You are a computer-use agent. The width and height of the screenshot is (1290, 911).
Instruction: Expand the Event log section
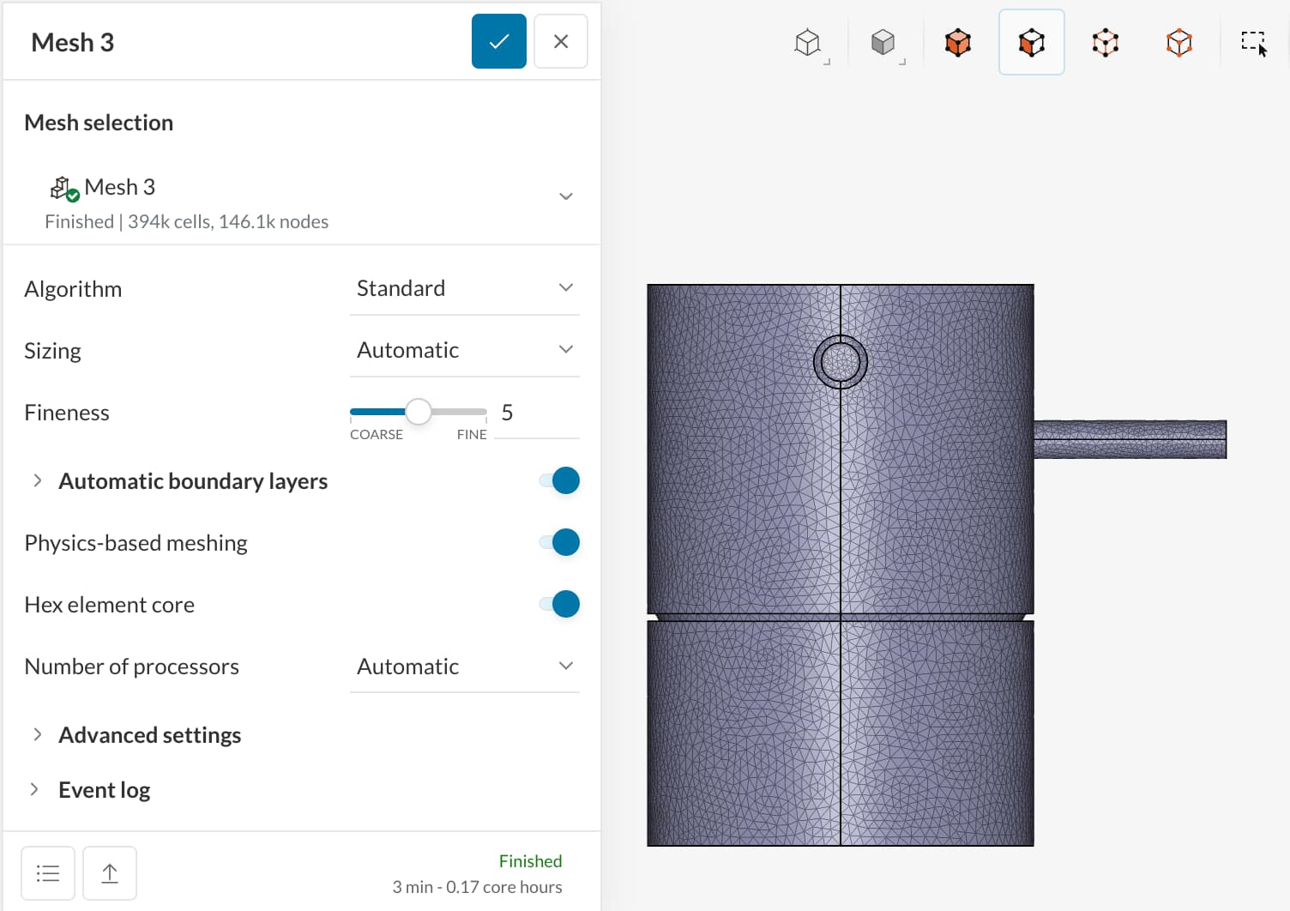pos(104,790)
